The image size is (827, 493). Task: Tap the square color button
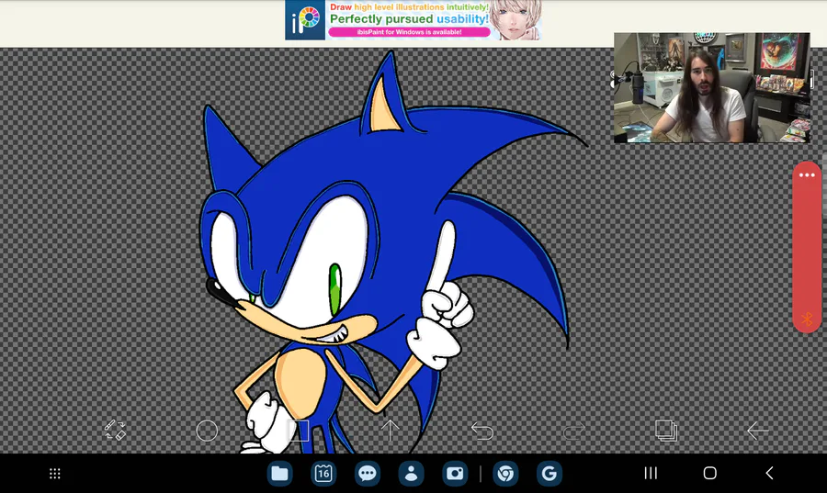[x=299, y=431]
